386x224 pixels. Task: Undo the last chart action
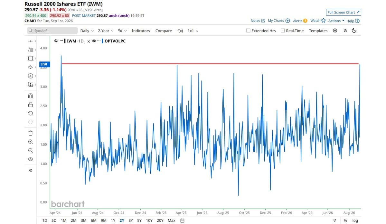(x=31, y=113)
